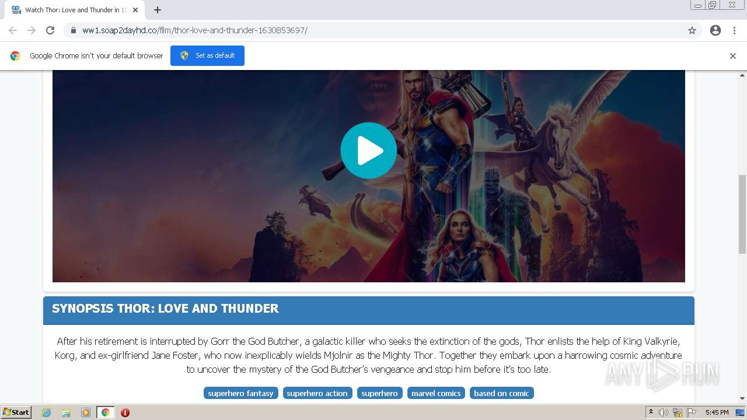Screen dimensions: 747x420
Task: Launch Internet Explorer from taskbar
Action: point(47,412)
